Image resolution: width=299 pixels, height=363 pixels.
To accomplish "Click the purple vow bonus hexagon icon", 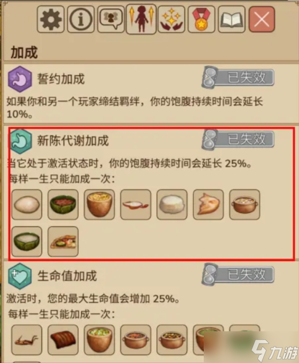I will pos(20,79).
